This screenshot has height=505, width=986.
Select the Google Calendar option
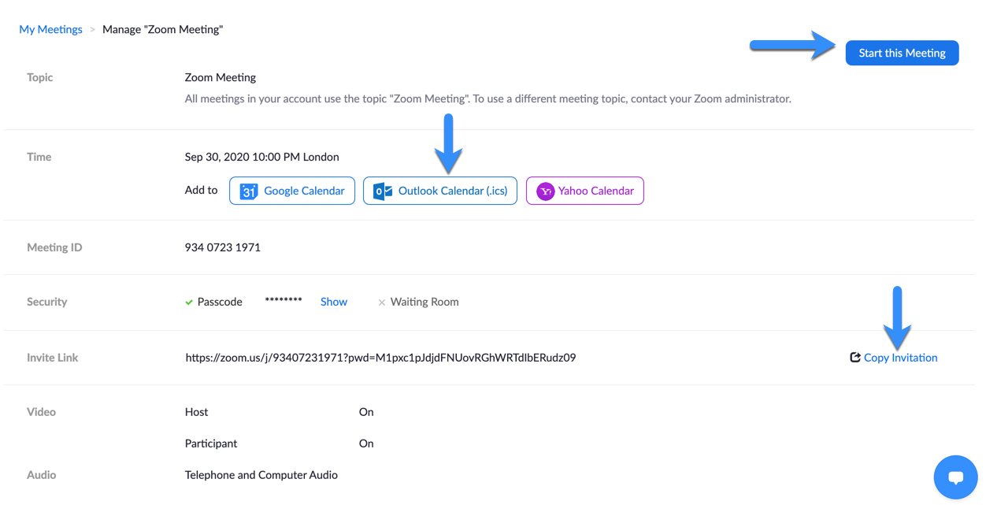pos(291,190)
